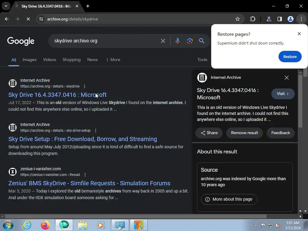The image size is (308, 231).
Task: Click the zenius-i-vanisher site favicon
Action: coord(13,171)
